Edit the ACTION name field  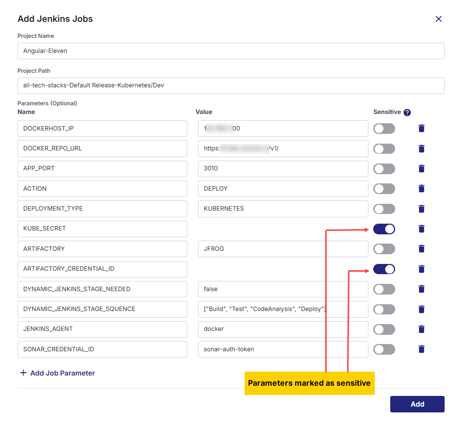(x=102, y=189)
